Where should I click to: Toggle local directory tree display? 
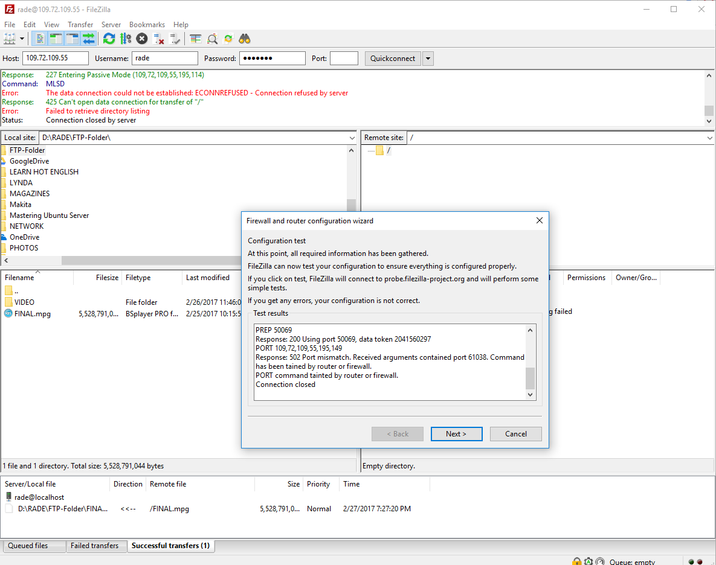(56, 39)
